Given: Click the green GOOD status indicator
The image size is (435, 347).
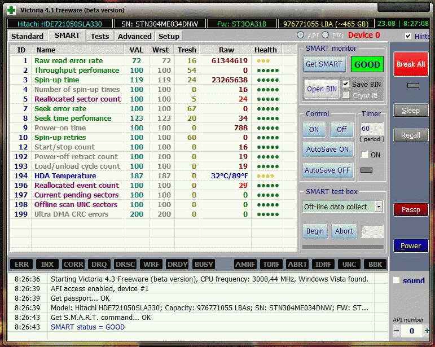Looking at the screenshot, I should coord(367,64).
